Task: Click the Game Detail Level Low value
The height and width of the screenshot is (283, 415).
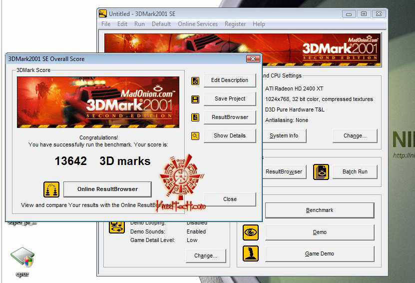Action: point(192,240)
